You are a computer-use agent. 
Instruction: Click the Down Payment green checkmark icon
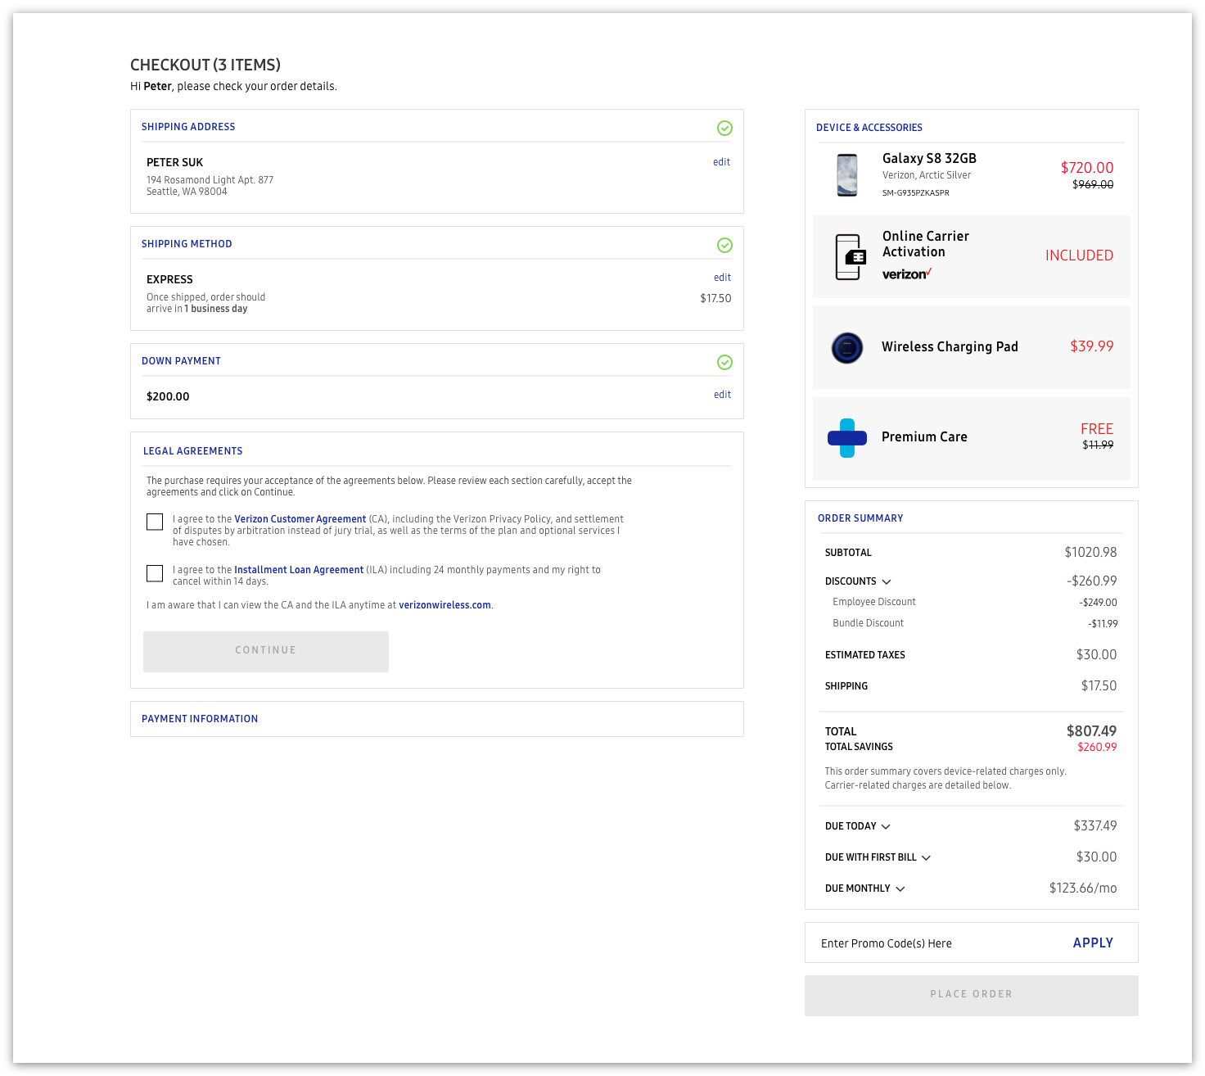(x=724, y=362)
